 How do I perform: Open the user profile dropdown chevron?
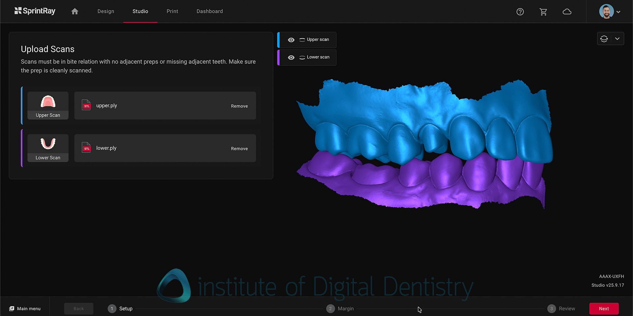point(618,12)
